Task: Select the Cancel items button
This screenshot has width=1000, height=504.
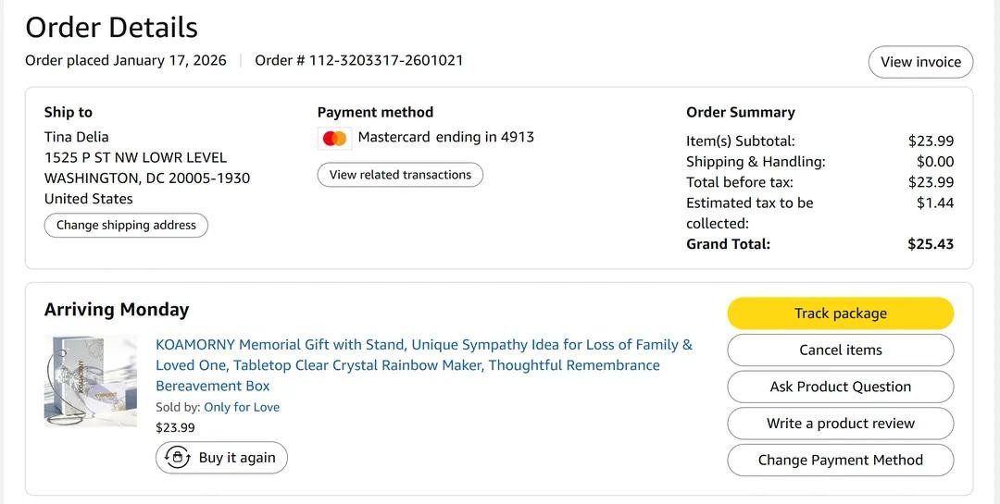Action: 840,350
